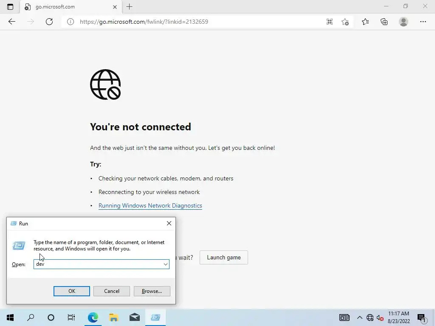The image size is (435, 326).
Task: Open the Edge tab actions menu icon
Action: pos(10,7)
